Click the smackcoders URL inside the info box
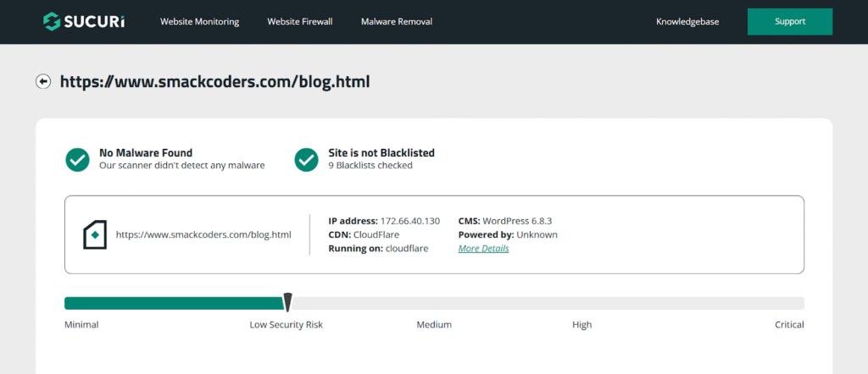This screenshot has width=868, height=374. (x=203, y=234)
